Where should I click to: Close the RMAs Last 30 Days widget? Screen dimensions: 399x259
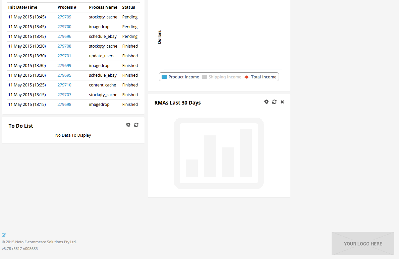[282, 102]
